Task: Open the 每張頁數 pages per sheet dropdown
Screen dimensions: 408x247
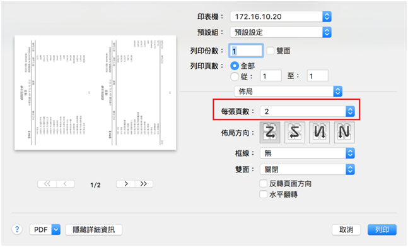Action: (307, 111)
